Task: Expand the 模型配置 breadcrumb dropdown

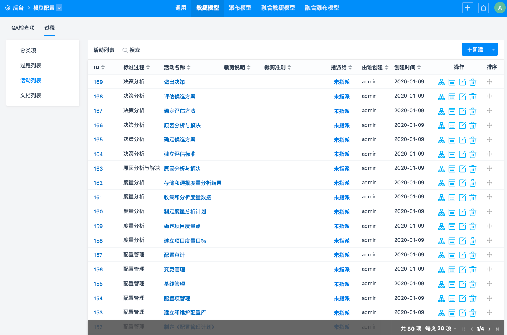Action: [59, 8]
